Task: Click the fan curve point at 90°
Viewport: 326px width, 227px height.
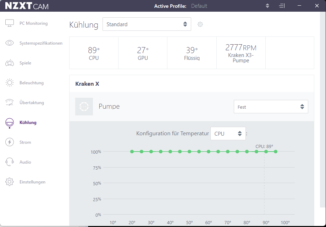Action: [266, 152]
